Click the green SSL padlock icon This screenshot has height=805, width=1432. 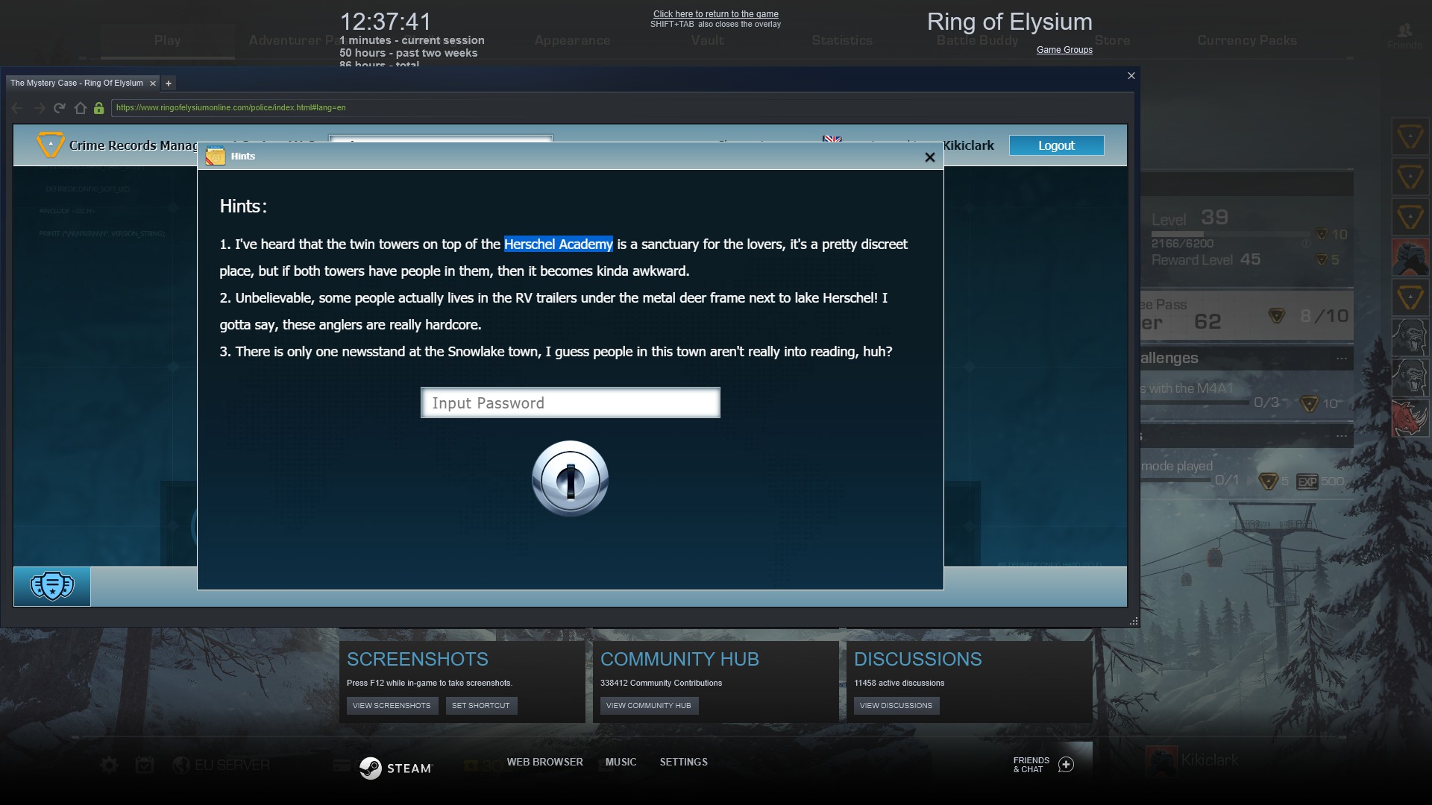(98, 108)
